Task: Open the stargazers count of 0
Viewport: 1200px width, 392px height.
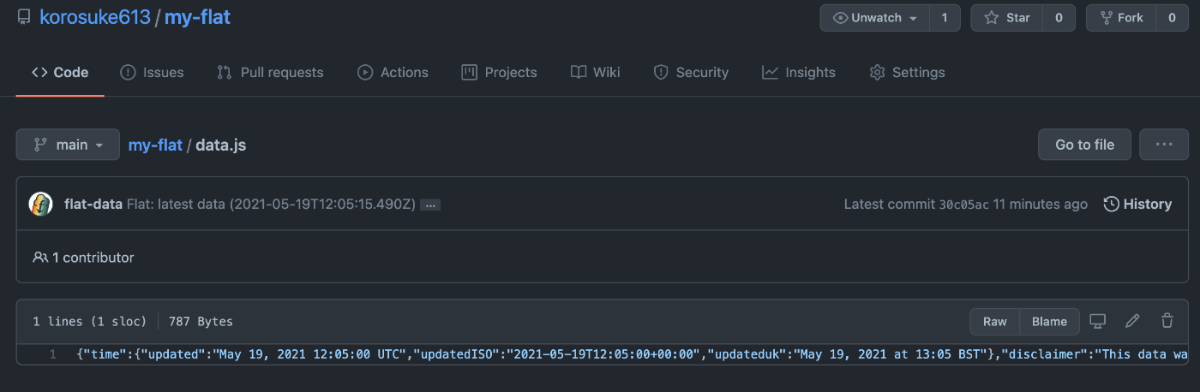Action: point(1059,18)
